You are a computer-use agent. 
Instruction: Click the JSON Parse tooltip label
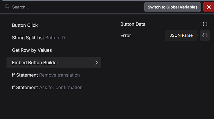coord(181,35)
